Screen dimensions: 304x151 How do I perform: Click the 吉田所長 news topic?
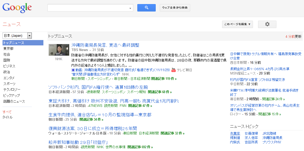[x=251, y=142]
